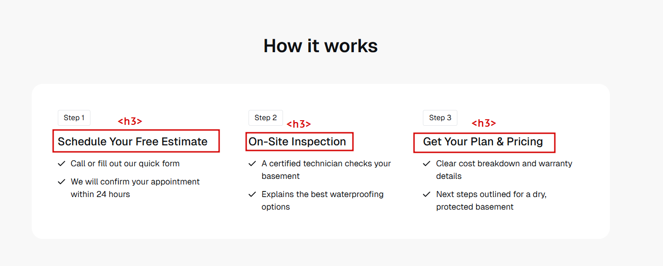Click the "Clear cost breakdown and warranty details" text

click(504, 170)
